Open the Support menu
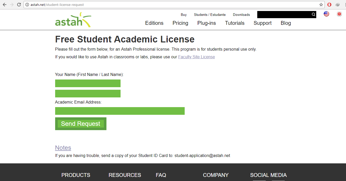Screen dimensions: 346x181 click(x=263, y=23)
